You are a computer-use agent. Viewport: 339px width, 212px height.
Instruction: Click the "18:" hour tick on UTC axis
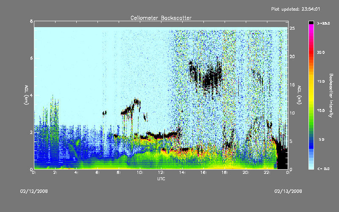coord(225,173)
